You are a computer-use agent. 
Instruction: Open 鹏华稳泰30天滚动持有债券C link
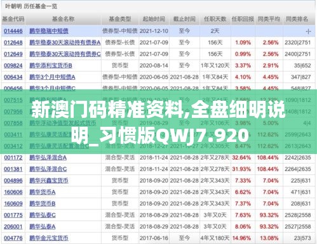pos(65,54)
